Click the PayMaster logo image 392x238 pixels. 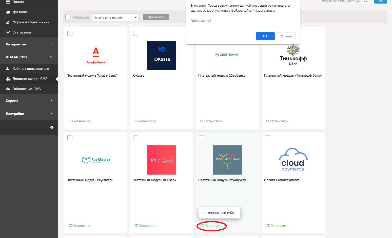coord(96,160)
